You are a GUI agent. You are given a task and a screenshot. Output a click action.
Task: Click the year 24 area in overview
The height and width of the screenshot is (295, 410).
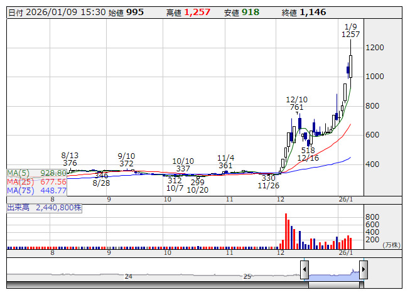coord(128,276)
